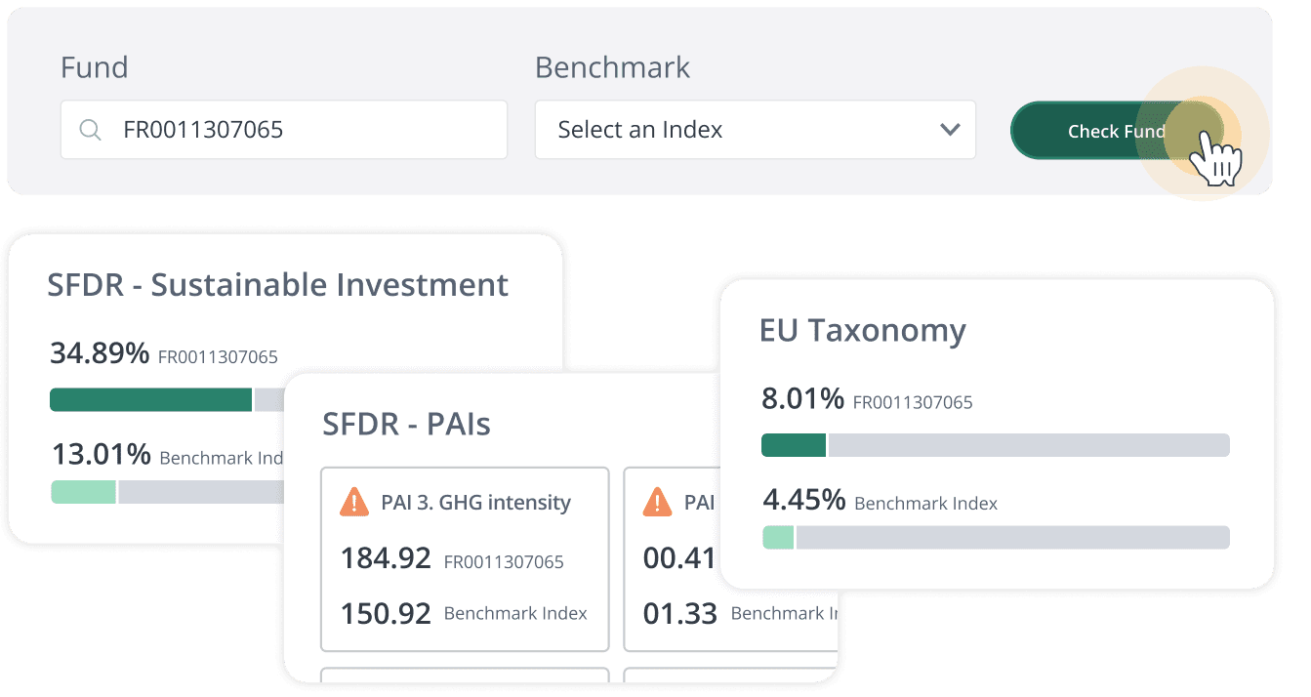Screen dimensions: 1311x697
Task: Click the magnifying glass search icon
Action: [90, 129]
